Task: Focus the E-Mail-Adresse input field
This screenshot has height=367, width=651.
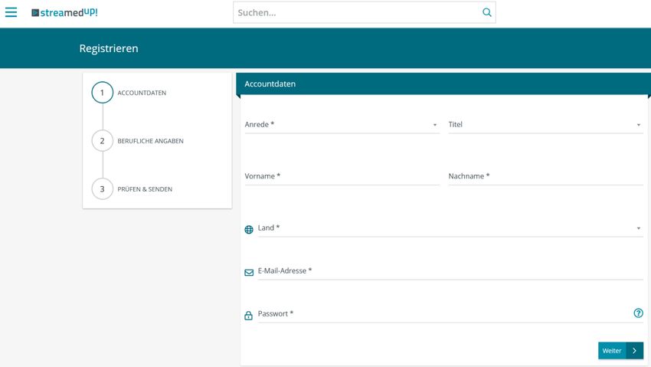Action: pos(450,271)
